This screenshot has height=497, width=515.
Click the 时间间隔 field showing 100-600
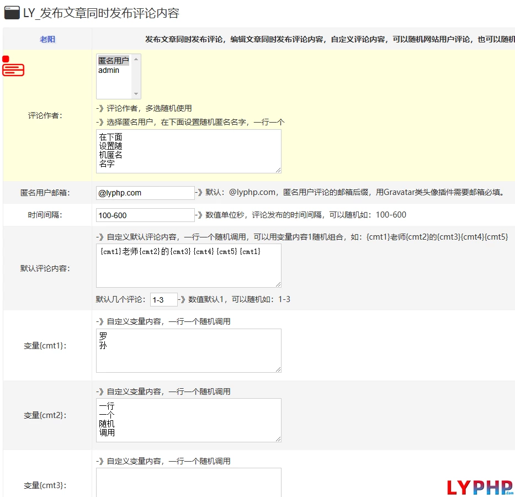(145, 215)
